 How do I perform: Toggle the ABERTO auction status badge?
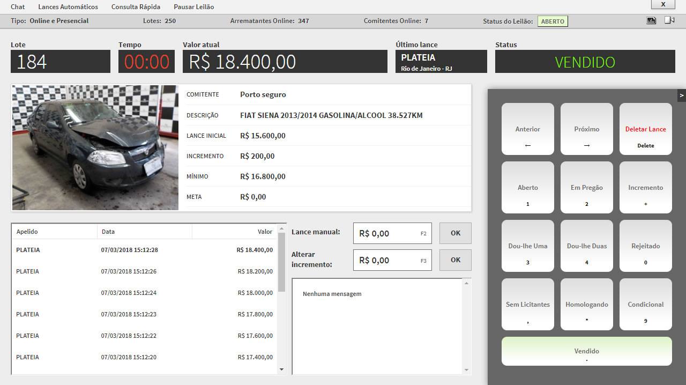(x=552, y=21)
